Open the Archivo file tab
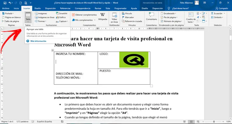Viewport: 232px width, 124px height. click(x=6, y=8)
